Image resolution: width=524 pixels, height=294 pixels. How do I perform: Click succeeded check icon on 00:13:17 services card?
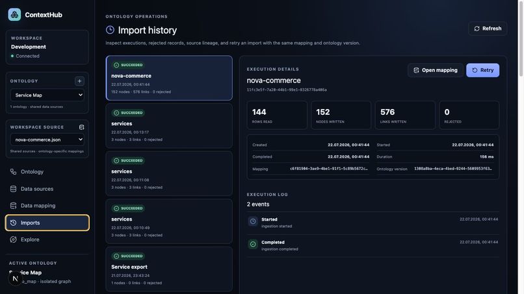click(116, 113)
